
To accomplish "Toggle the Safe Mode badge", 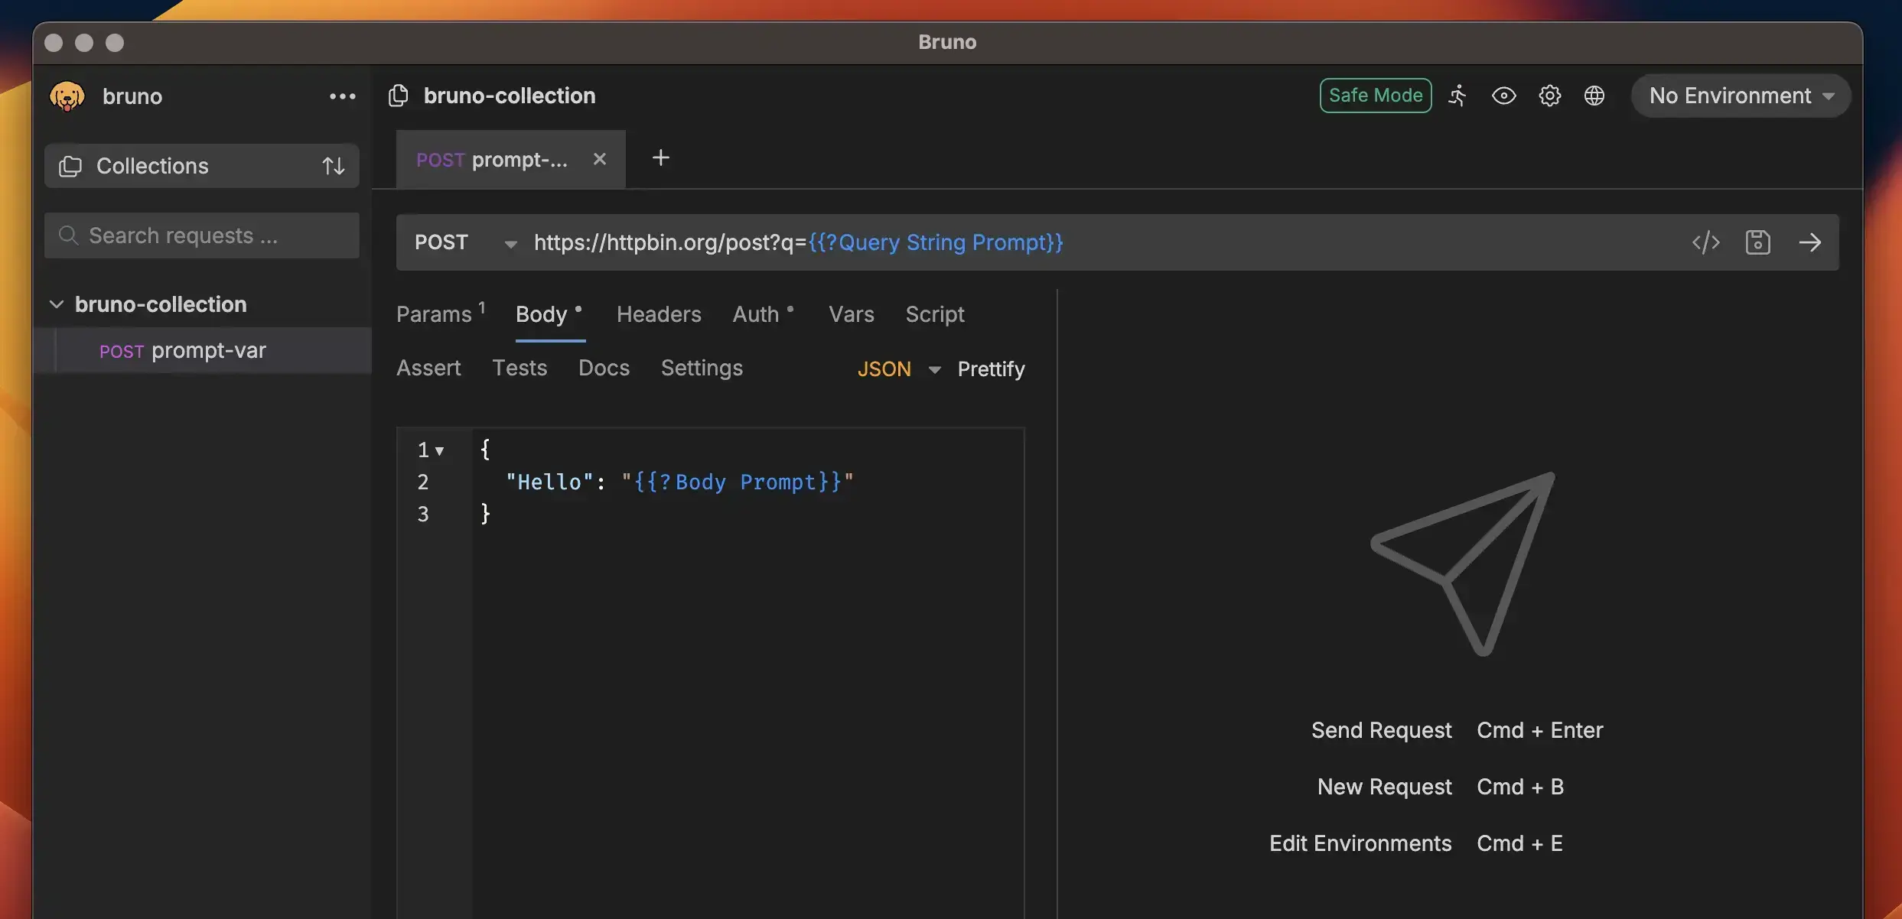I will coord(1375,96).
